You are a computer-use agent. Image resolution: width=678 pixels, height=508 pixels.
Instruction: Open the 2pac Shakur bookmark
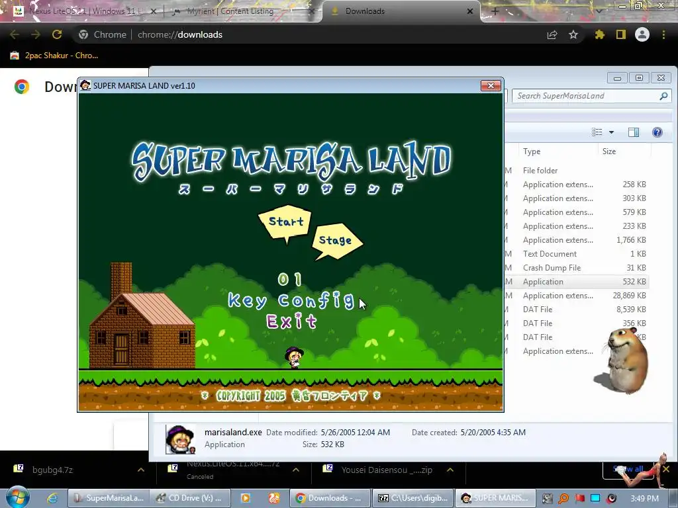coord(54,56)
